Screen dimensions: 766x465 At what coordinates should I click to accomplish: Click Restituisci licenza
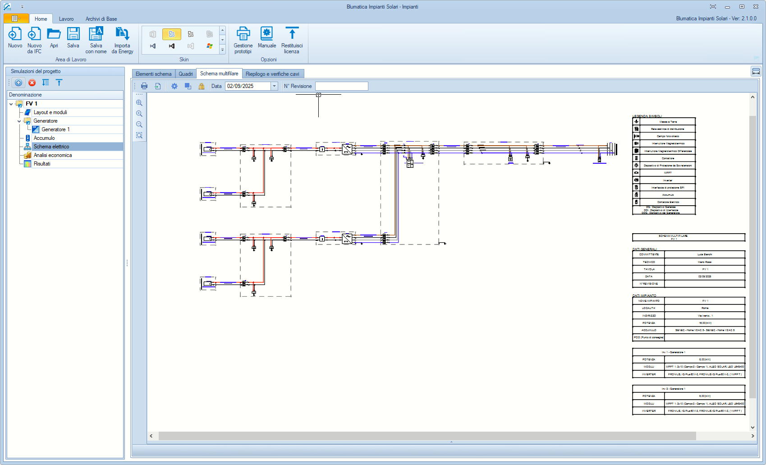click(292, 40)
